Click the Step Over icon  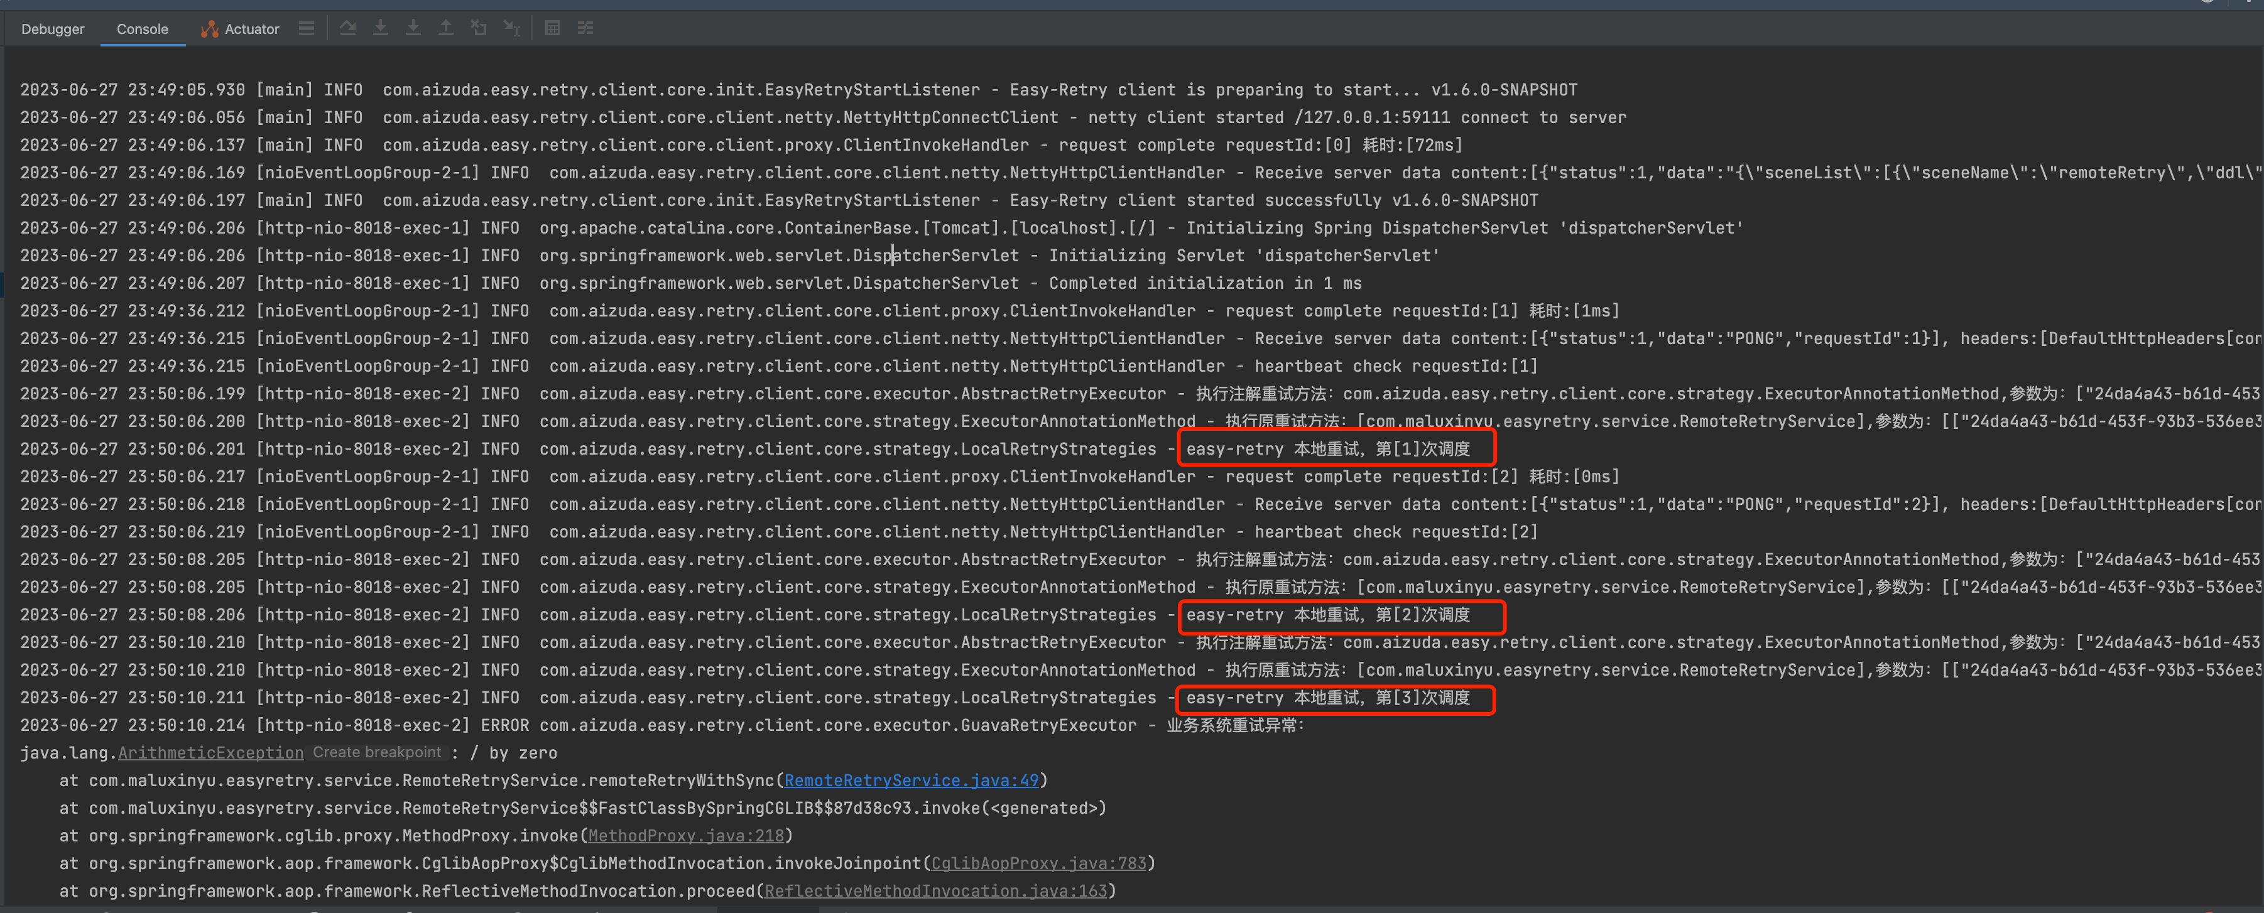pos(381,28)
